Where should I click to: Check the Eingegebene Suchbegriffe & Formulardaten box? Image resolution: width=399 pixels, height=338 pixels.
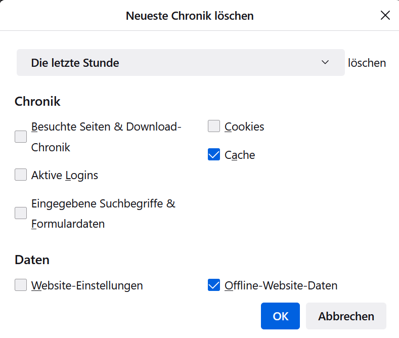21,213
